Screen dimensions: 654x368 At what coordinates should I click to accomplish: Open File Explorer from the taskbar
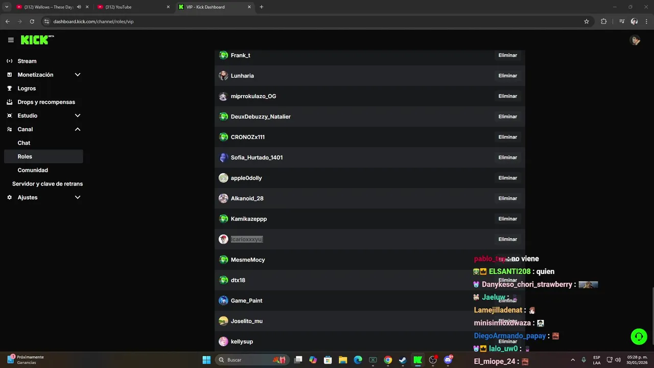343,360
